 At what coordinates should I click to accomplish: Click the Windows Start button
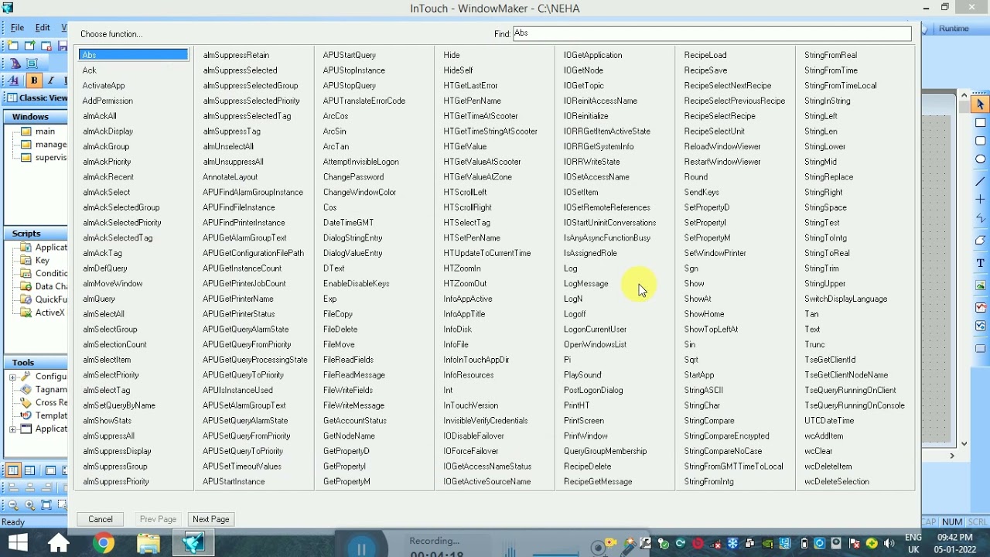[x=18, y=543]
